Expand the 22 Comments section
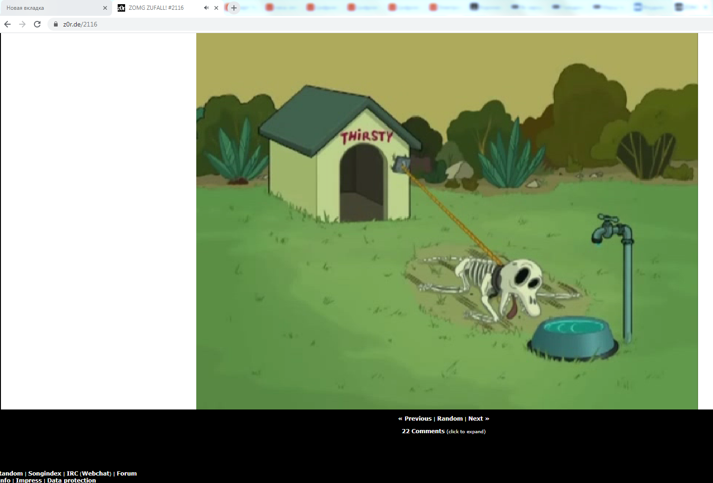Viewport: 713px width, 483px height. point(444,431)
